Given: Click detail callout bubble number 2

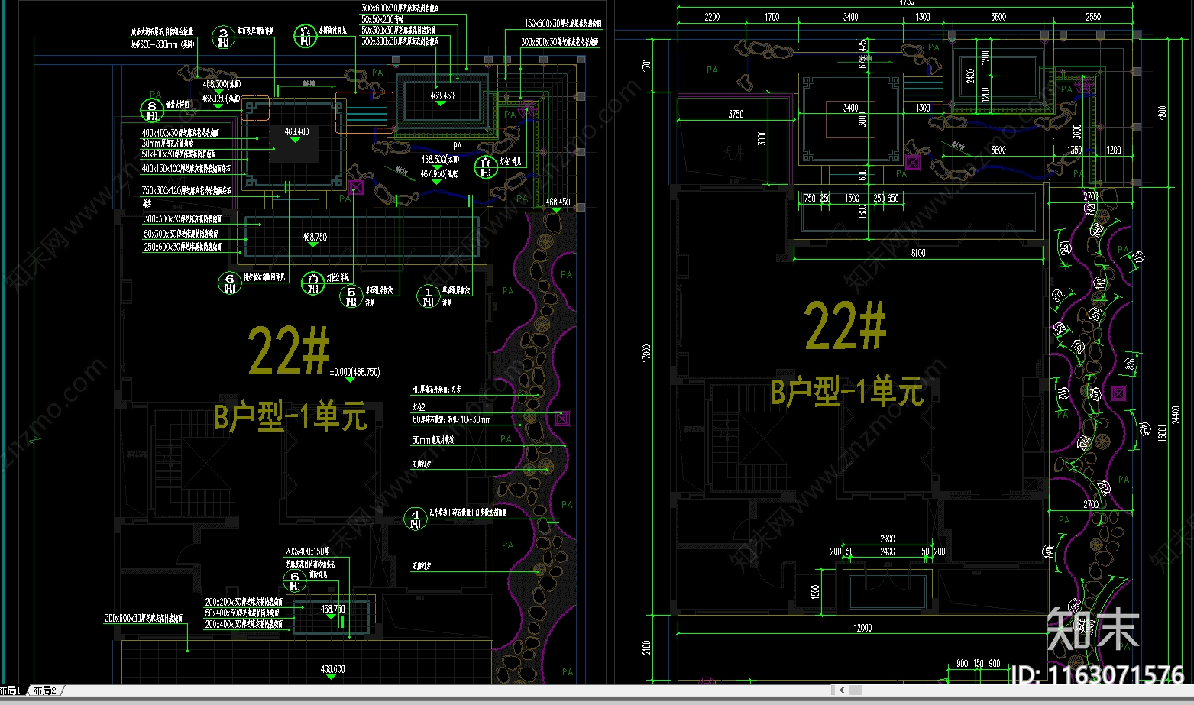Looking at the screenshot, I should click(223, 37).
